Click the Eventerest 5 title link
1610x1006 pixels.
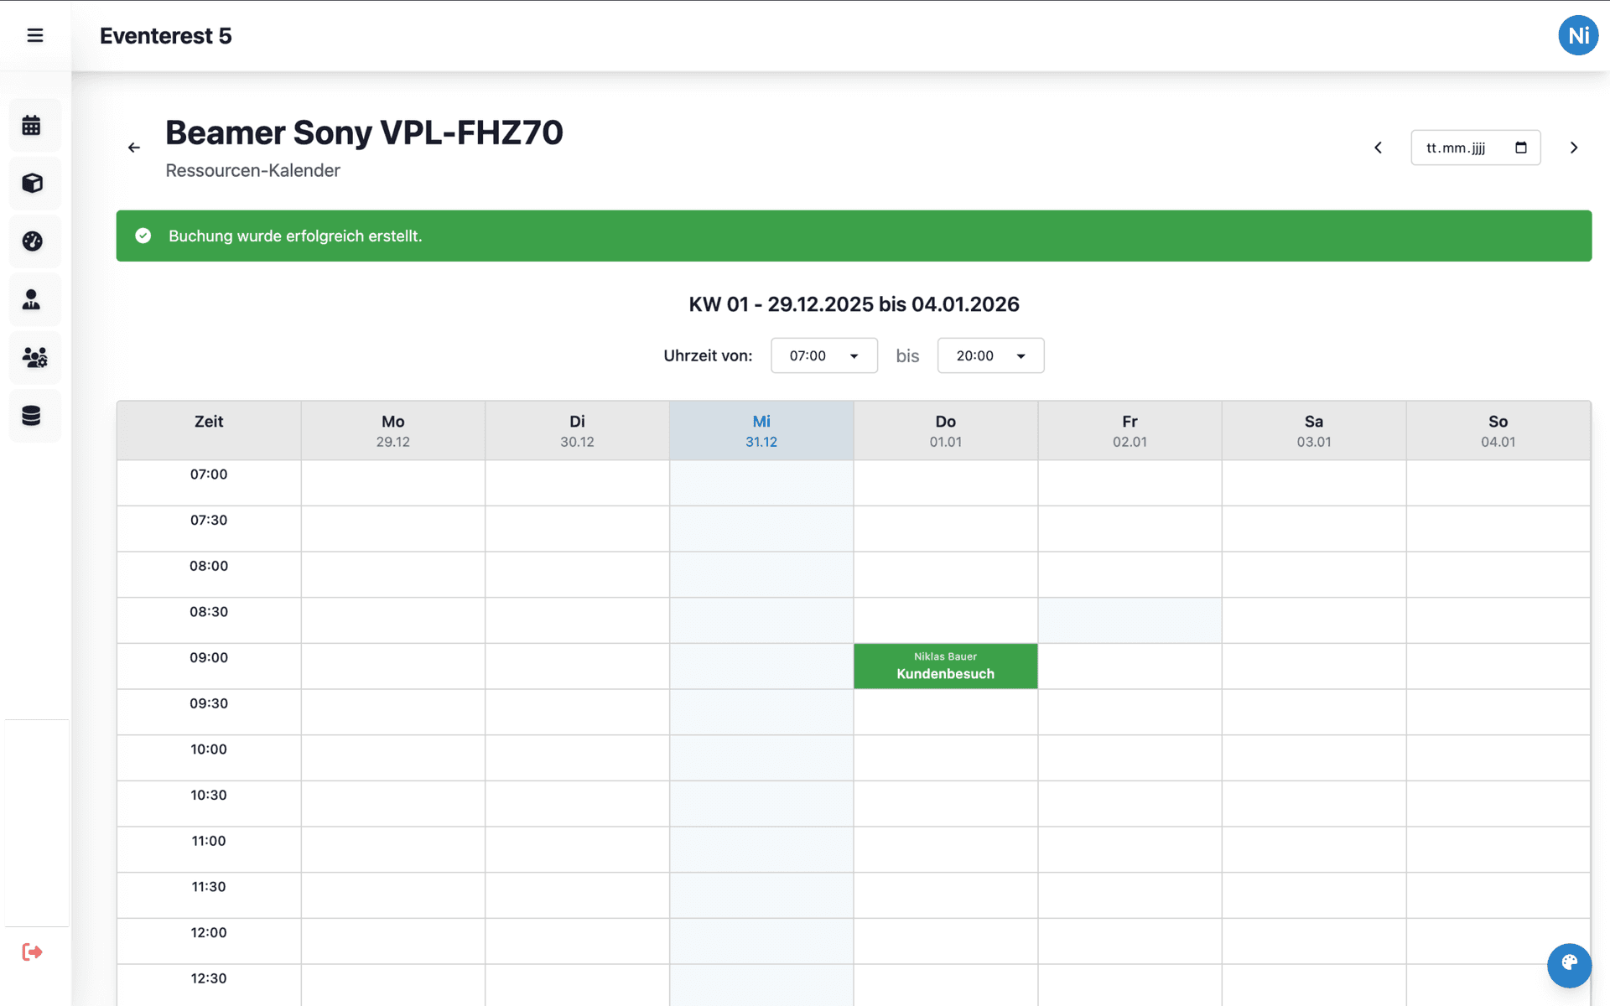(165, 36)
